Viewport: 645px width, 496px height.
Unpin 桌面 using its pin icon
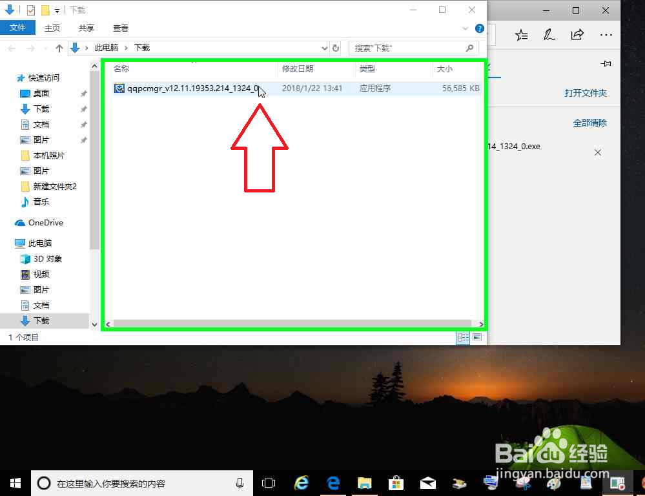tap(83, 94)
